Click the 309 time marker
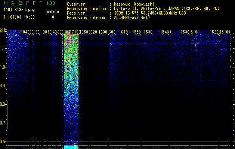This screenshot has height=149, width=235. point(112,32)
